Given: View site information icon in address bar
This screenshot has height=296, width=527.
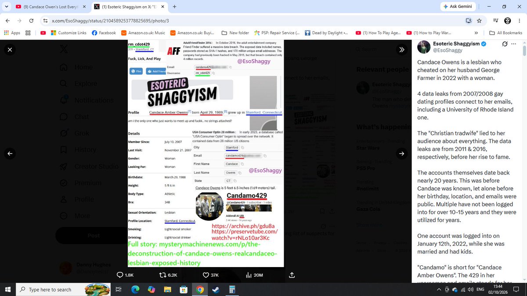Looking at the screenshot, I should tap(46, 21).
